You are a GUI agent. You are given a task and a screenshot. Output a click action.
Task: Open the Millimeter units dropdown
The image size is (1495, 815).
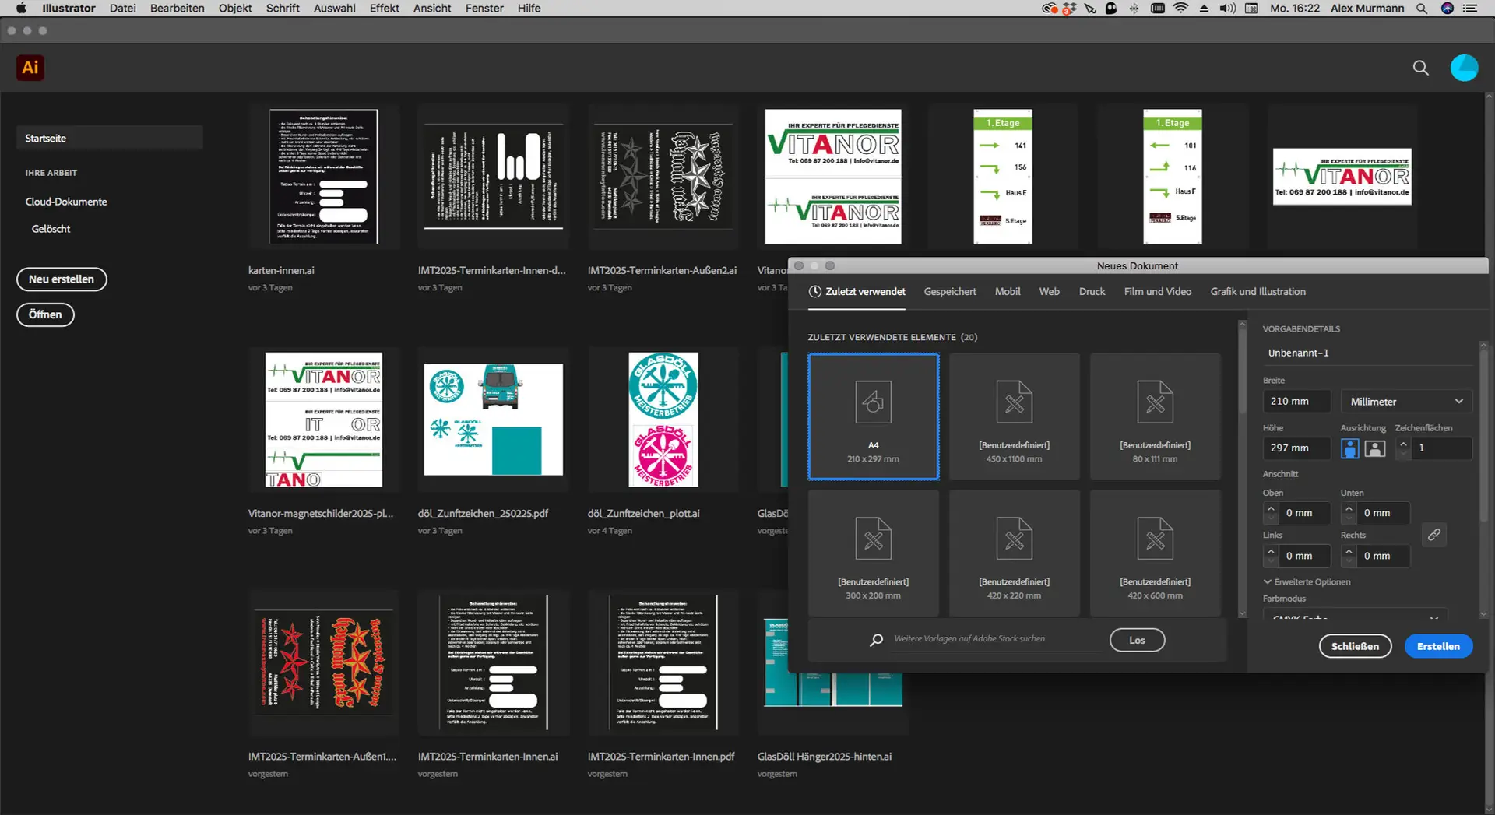[x=1405, y=402]
